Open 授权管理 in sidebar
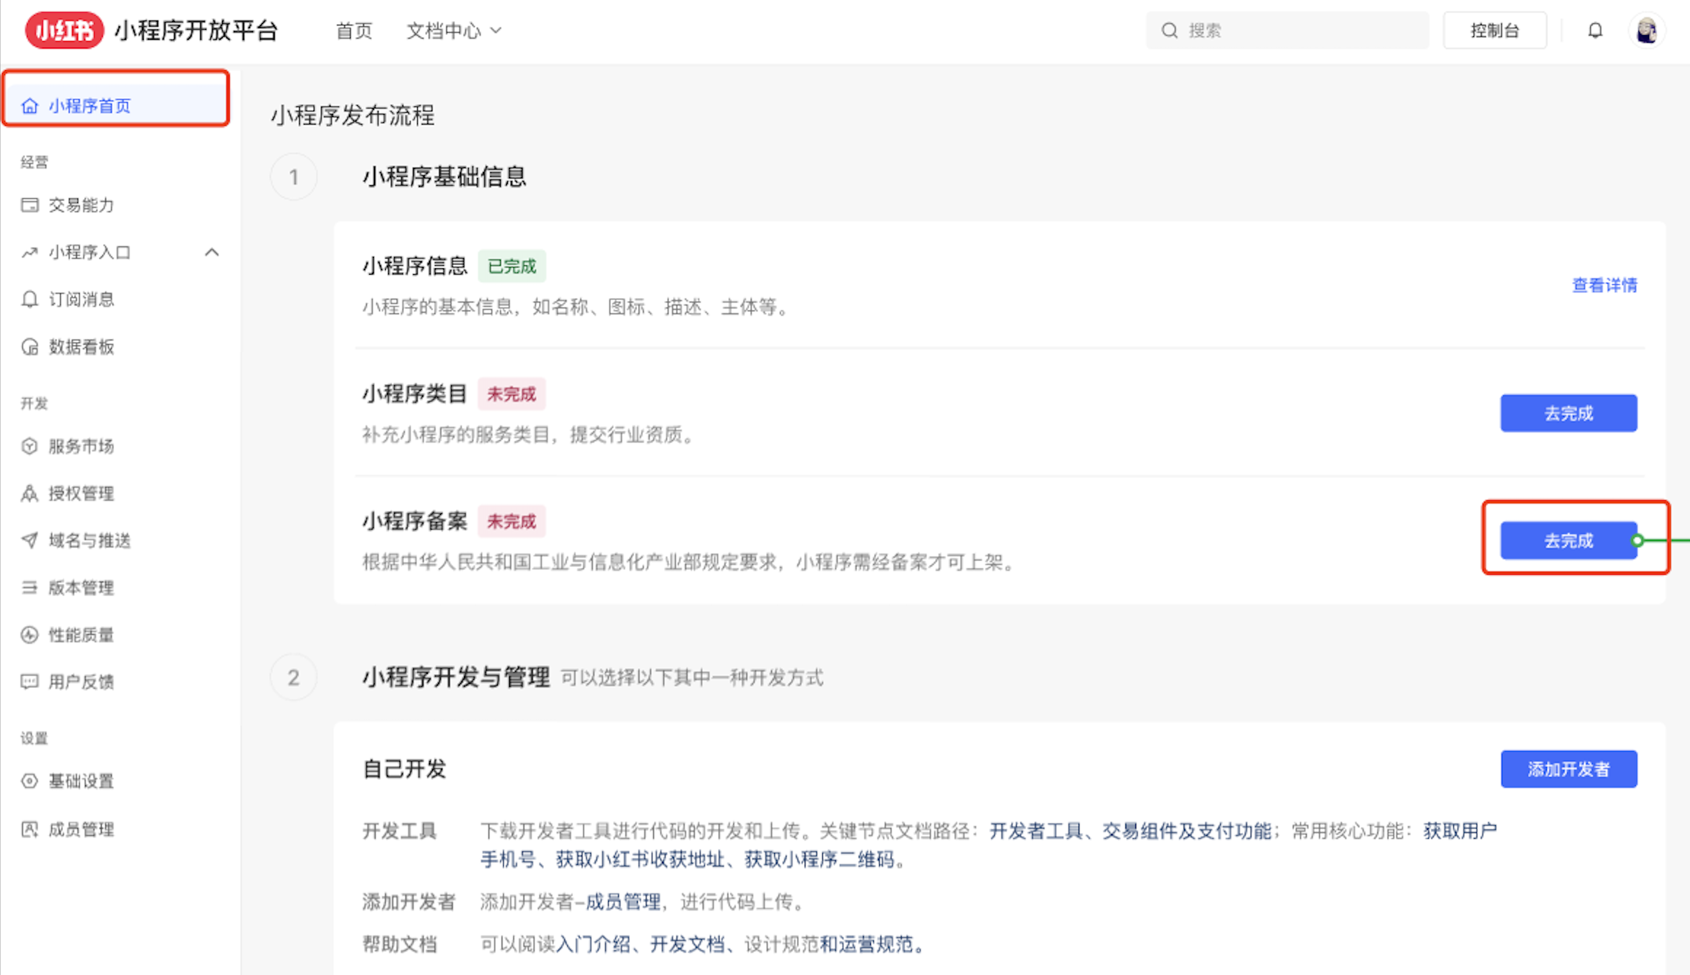This screenshot has height=975, width=1690. coord(81,493)
